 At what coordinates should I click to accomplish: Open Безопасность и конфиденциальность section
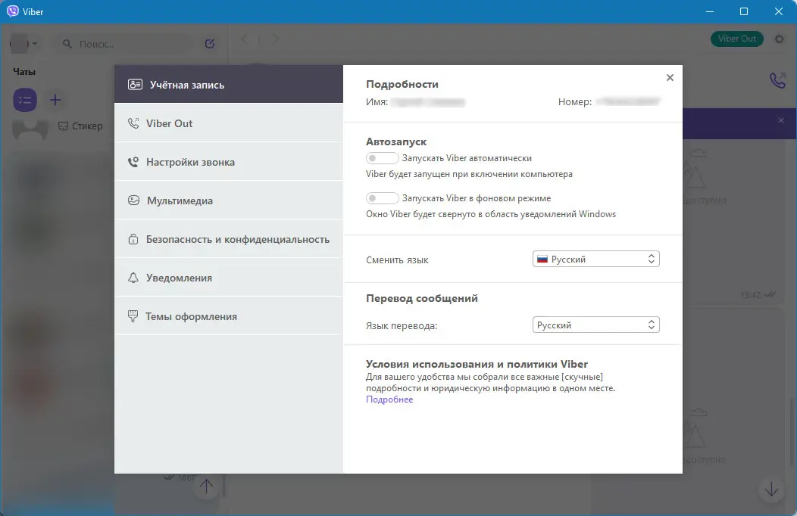pyautogui.click(x=229, y=239)
